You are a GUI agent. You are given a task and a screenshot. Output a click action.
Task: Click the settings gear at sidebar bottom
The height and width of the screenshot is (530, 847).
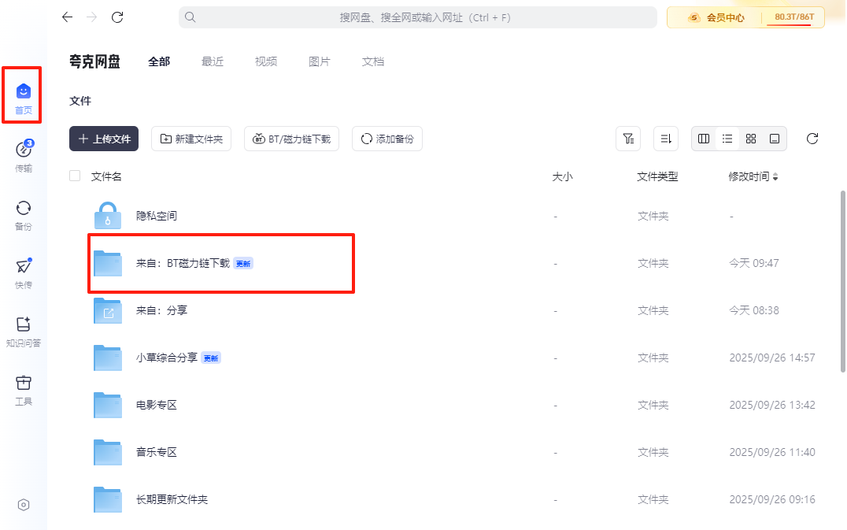tap(24, 505)
